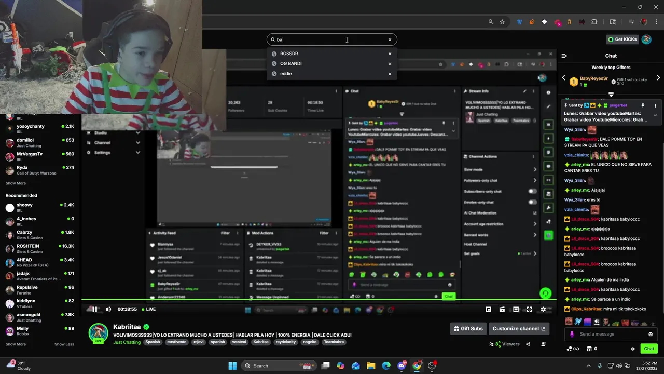Click the blue TV extension icon
This screenshot has width=664, height=374.
pos(519,22)
